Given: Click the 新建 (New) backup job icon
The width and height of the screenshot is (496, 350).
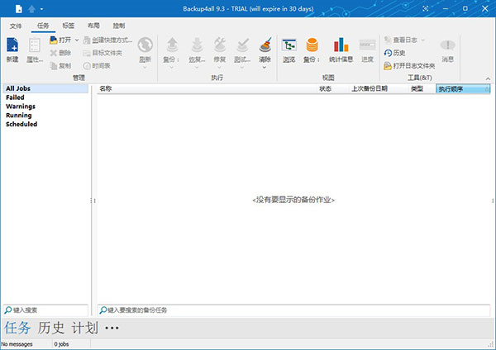Looking at the screenshot, I should [12, 45].
